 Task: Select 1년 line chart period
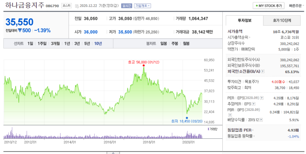click(67, 44)
